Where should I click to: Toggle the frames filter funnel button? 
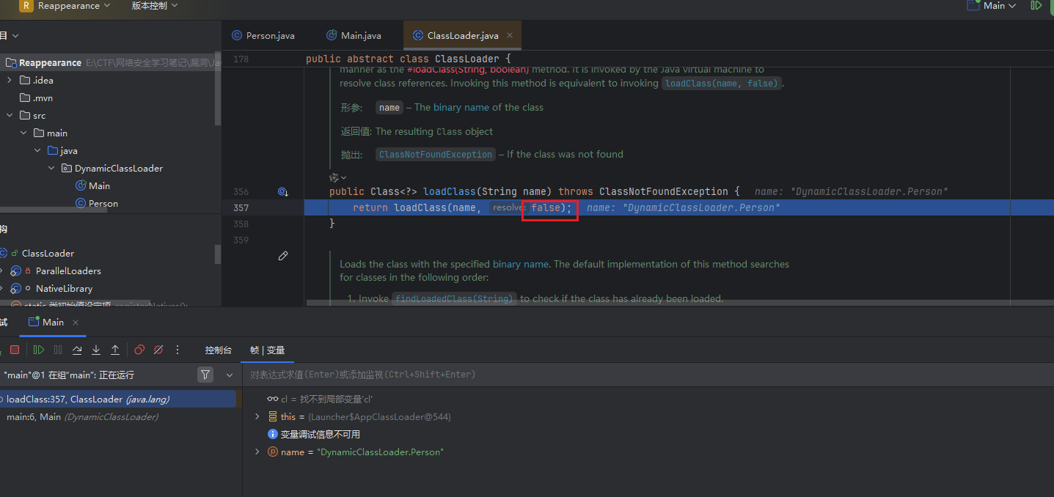[x=205, y=375]
